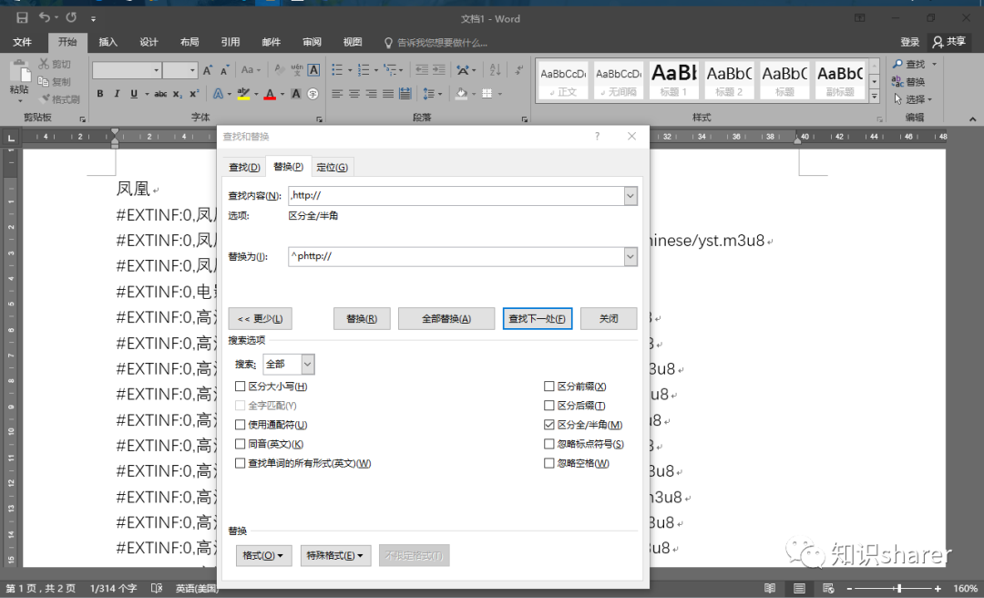Toggle Italic formatting
Viewport: 984px width, 598px height.
(117, 94)
